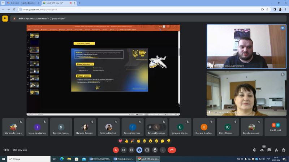Click the presenter's video tile
This screenshot has height=162, width=289.
(247, 46)
